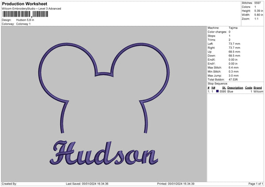Image resolution: width=265 pixels, height=187 pixels.
Task: Click the design name 'Hudson 5,8 in'
Action: tap(25, 20)
